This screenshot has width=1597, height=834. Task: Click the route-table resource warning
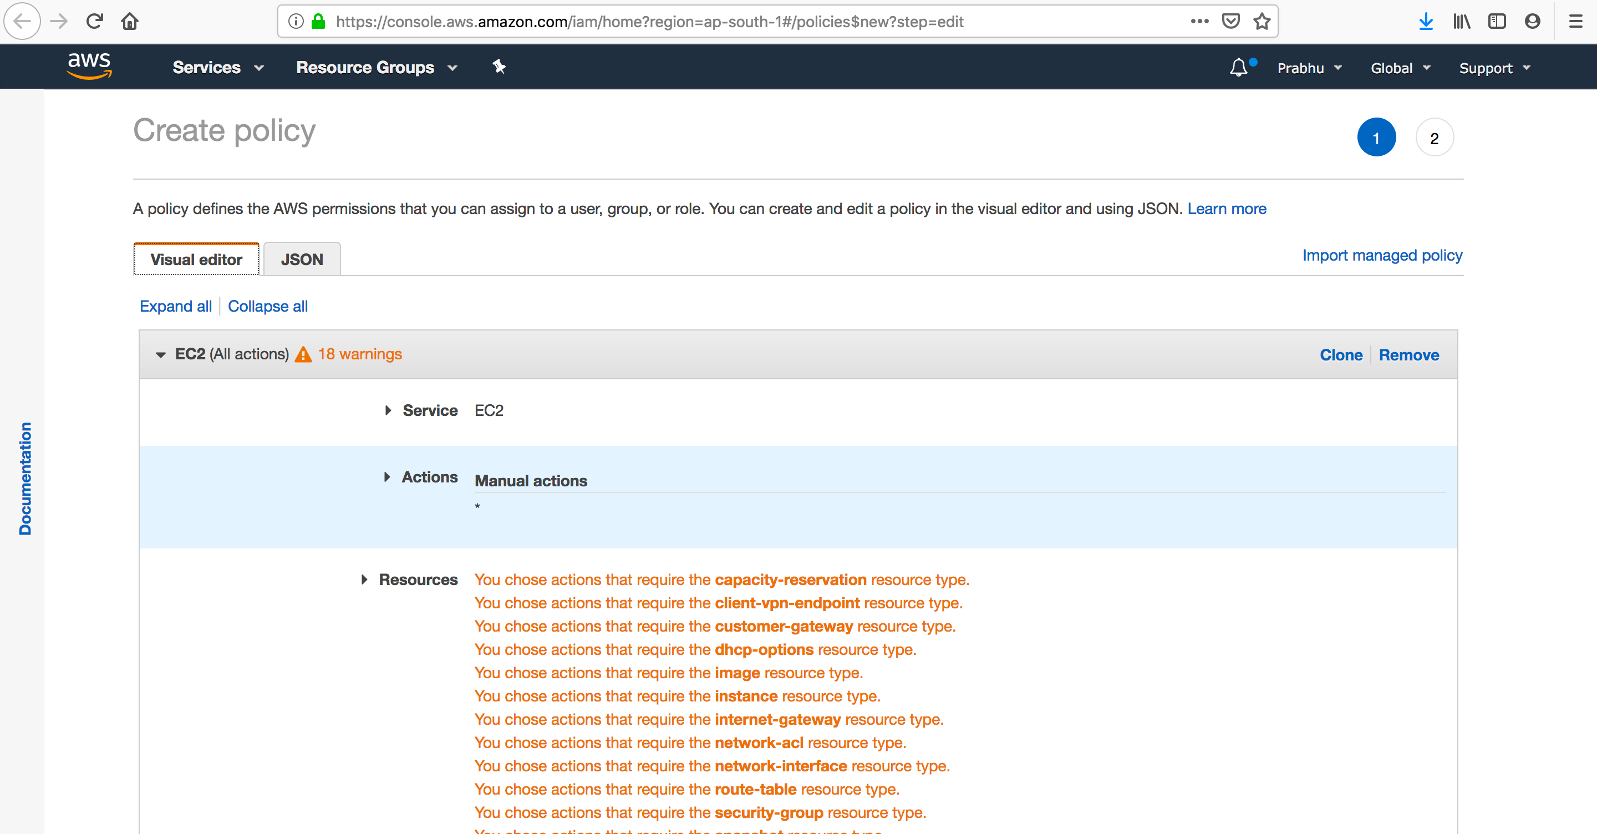tap(687, 789)
